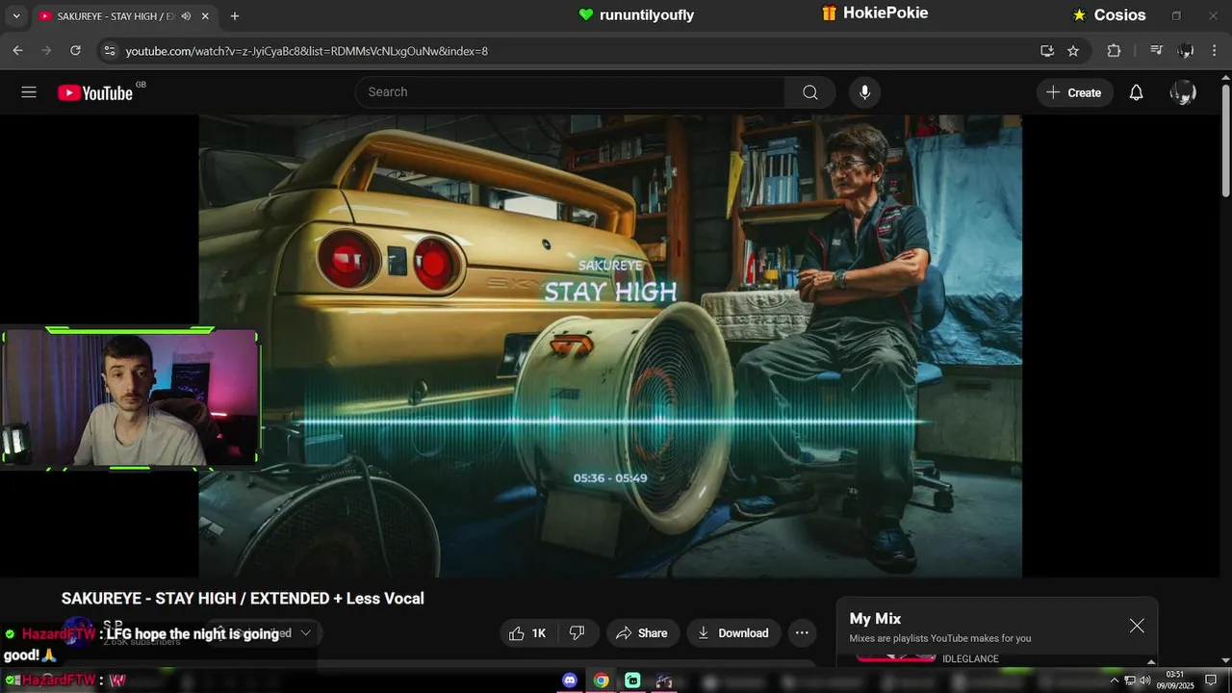The height and width of the screenshot is (693, 1232).
Task: Click the video title SAKUREYE - STAY HIGH / EXTENDED
Action: click(243, 599)
